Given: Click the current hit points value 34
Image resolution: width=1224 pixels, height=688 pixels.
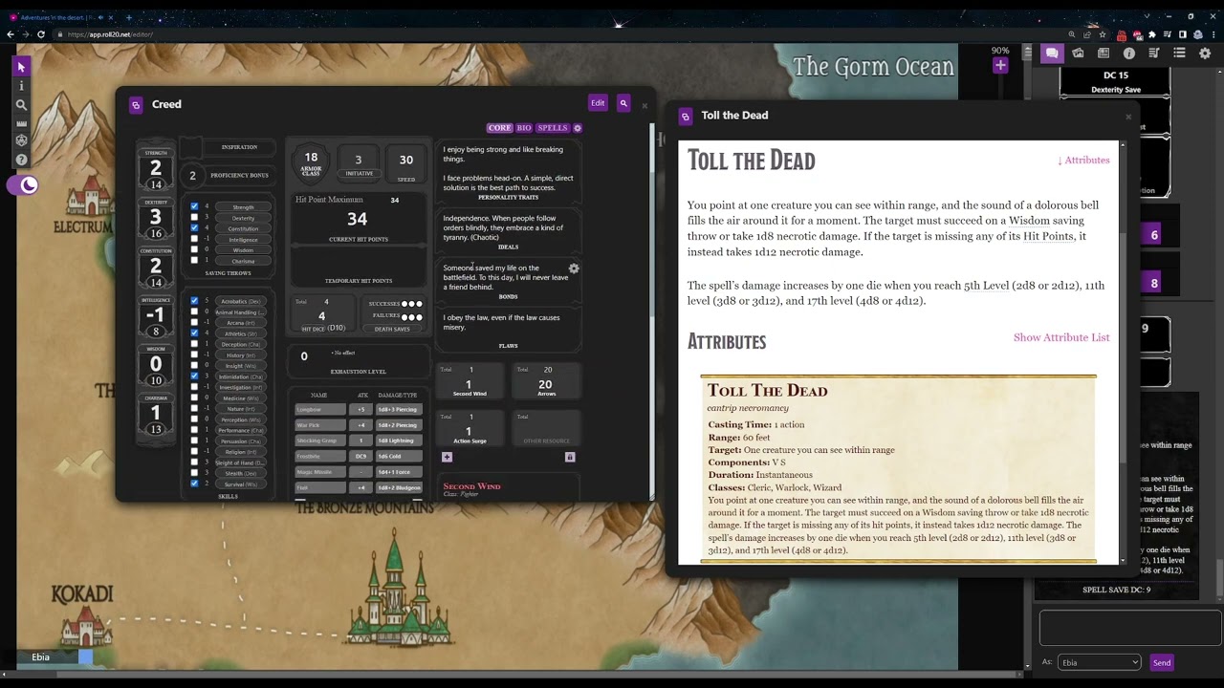Looking at the screenshot, I should pos(358,219).
